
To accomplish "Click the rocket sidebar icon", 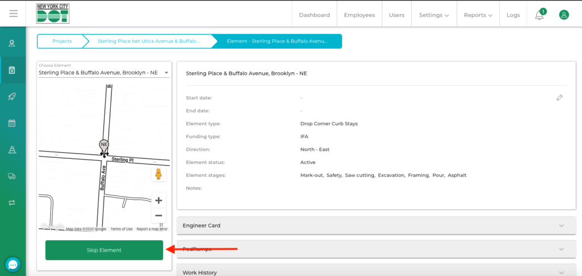I will pos(12,97).
